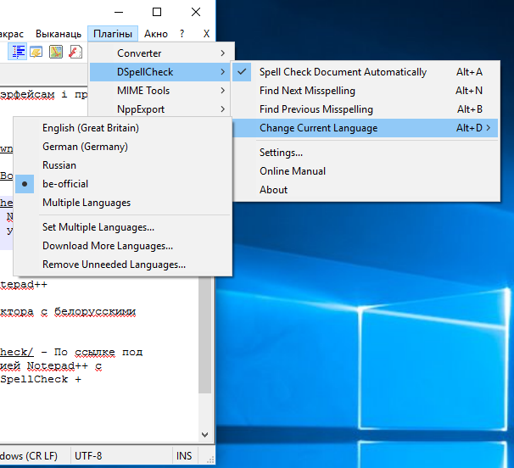
Task: Switch language to English (Great Britain)
Action: click(x=91, y=128)
